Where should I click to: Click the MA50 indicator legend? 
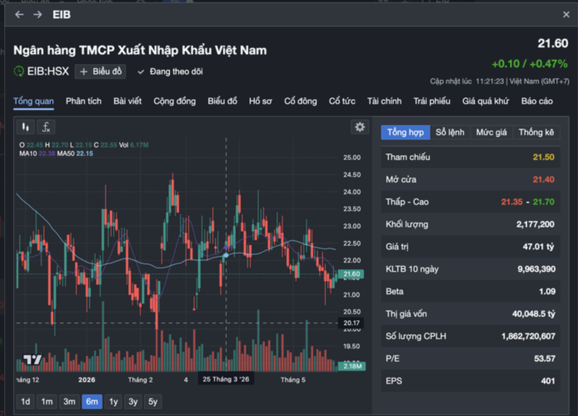[75, 153]
